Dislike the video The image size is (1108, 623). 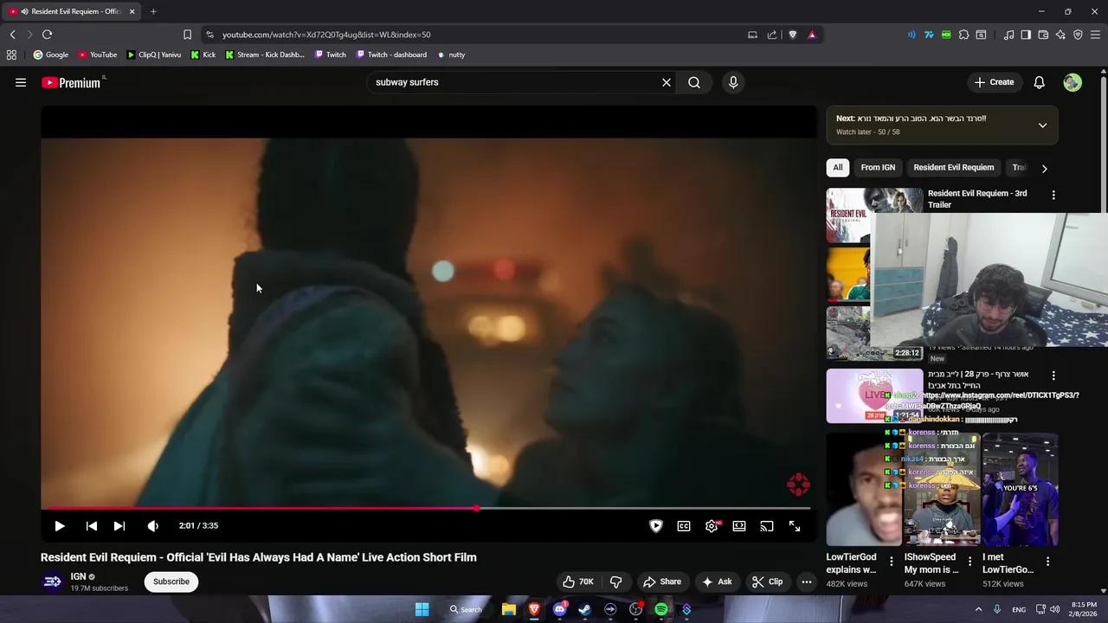616,581
